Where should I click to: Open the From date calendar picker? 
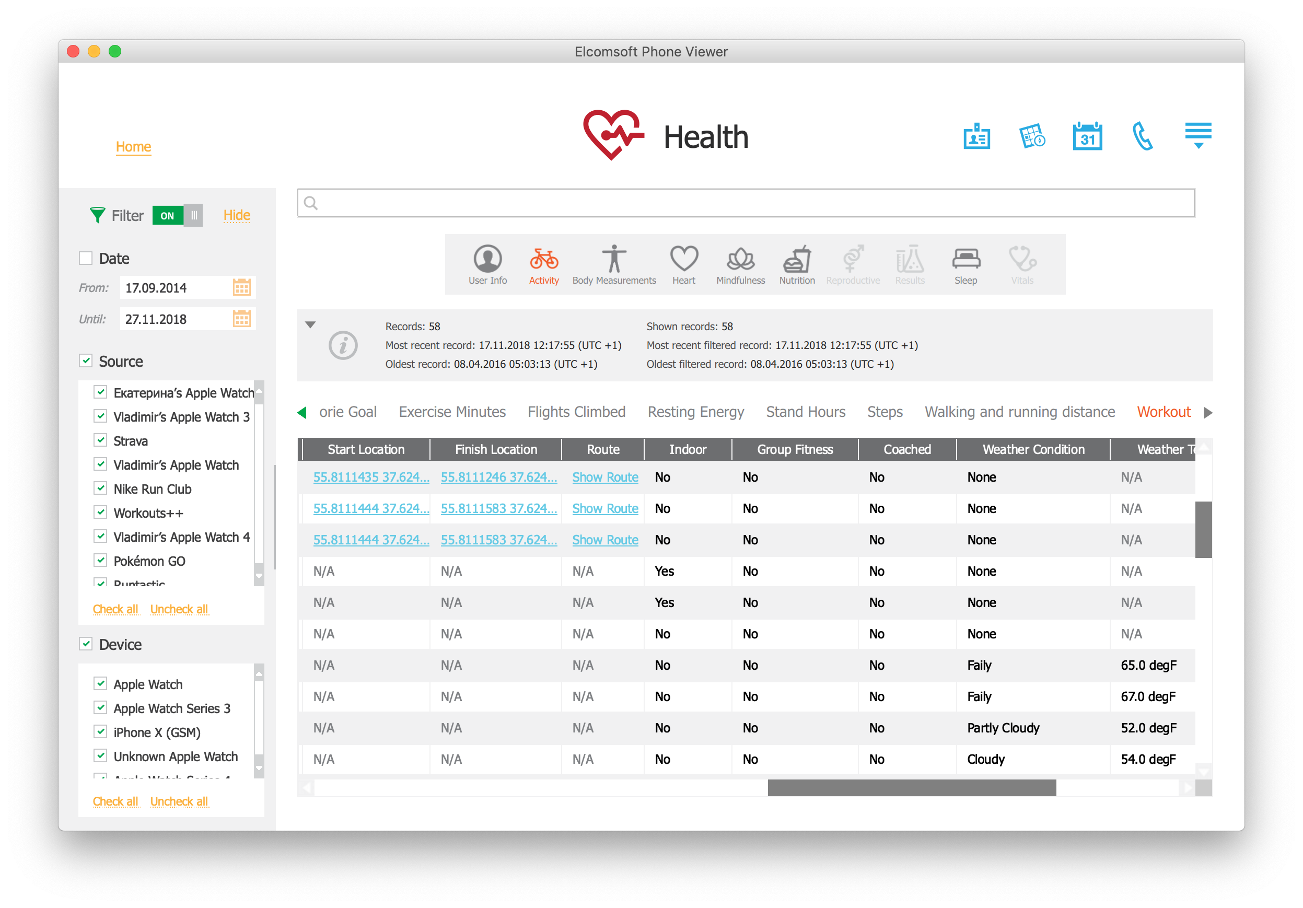(242, 288)
